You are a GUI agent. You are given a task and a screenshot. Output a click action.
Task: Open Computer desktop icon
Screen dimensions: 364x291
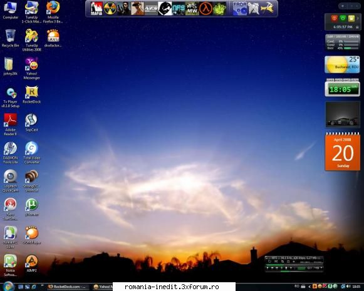click(x=11, y=11)
